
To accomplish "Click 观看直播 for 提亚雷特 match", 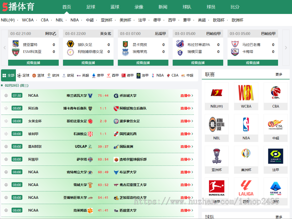I will pos(33,63).
